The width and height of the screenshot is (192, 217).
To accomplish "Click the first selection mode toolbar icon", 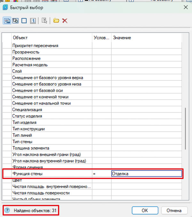I will click(7, 21).
